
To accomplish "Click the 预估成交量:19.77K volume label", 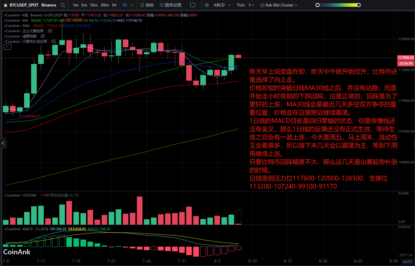I will pyautogui.click(x=65, y=195).
